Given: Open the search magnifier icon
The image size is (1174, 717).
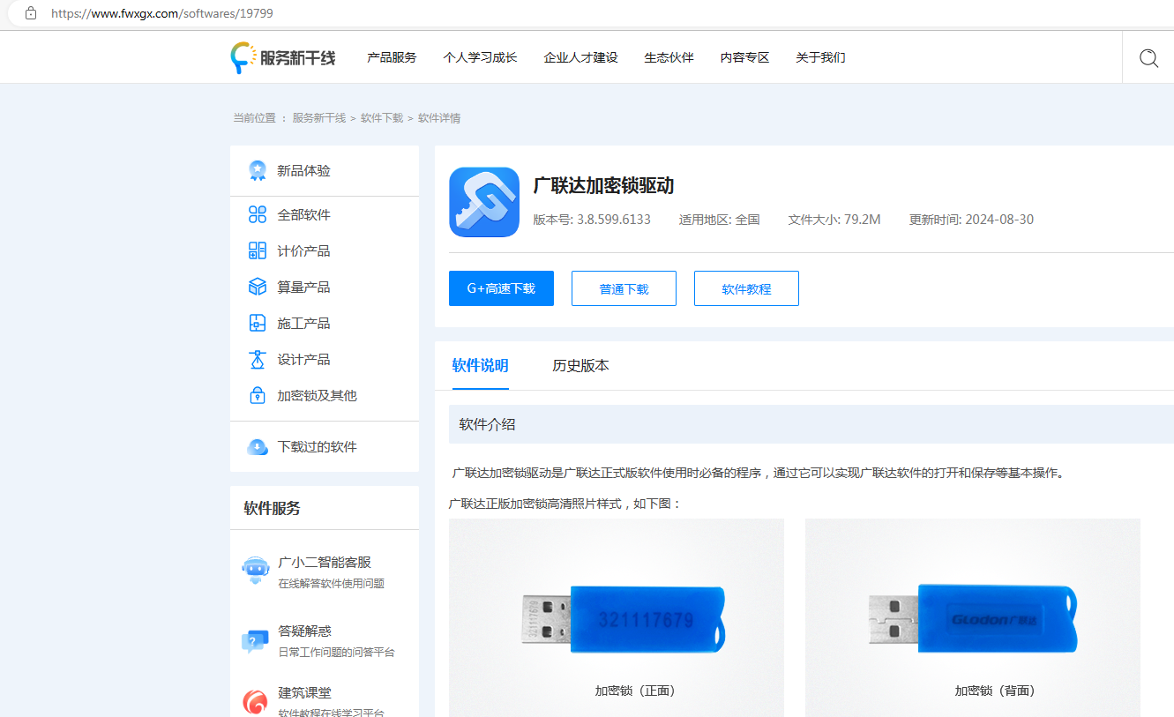Looking at the screenshot, I should [1148, 58].
